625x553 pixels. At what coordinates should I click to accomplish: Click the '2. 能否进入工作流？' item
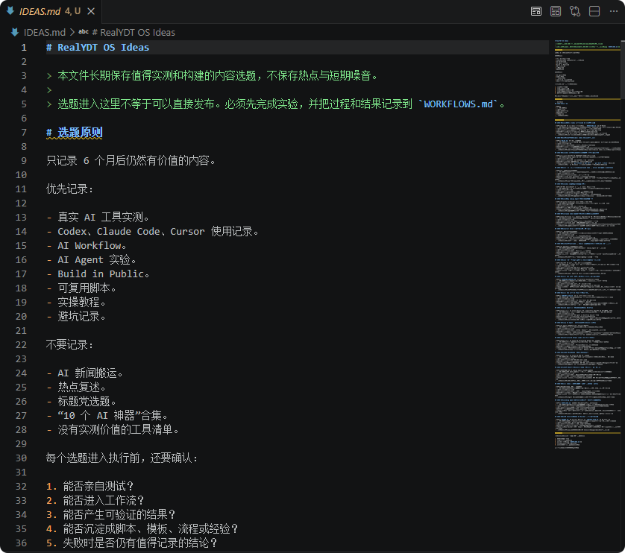point(95,500)
